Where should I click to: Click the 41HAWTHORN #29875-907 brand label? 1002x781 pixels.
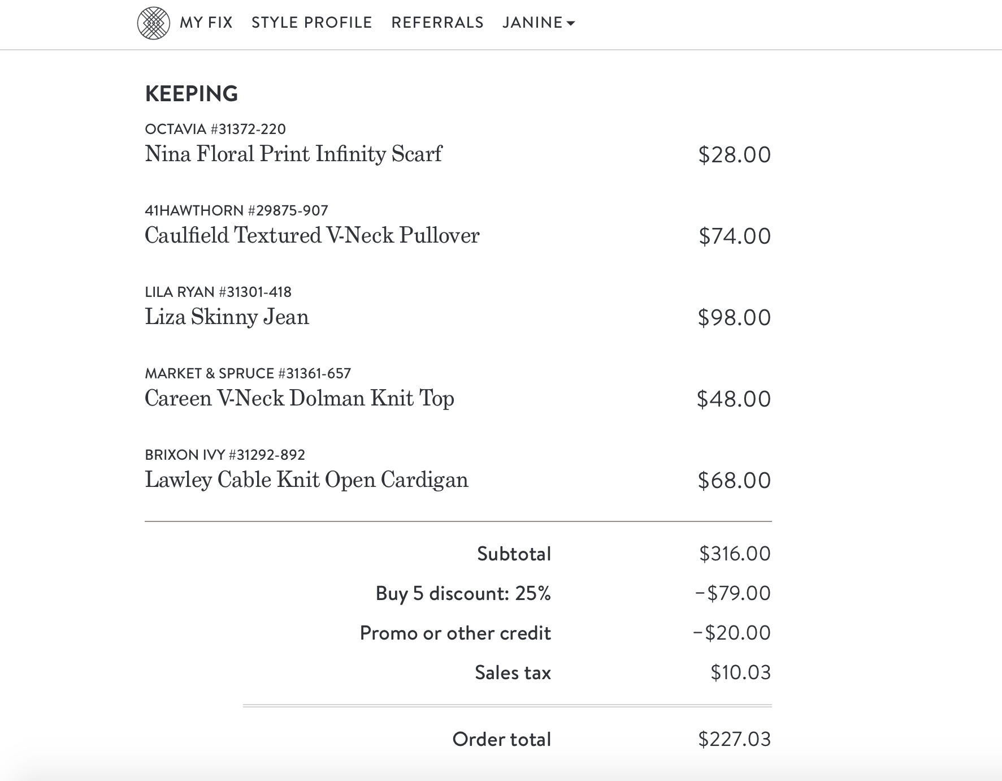(236, 210)
